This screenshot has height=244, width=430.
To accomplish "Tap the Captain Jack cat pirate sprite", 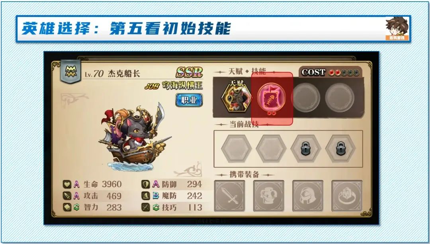I will point(135,137).
